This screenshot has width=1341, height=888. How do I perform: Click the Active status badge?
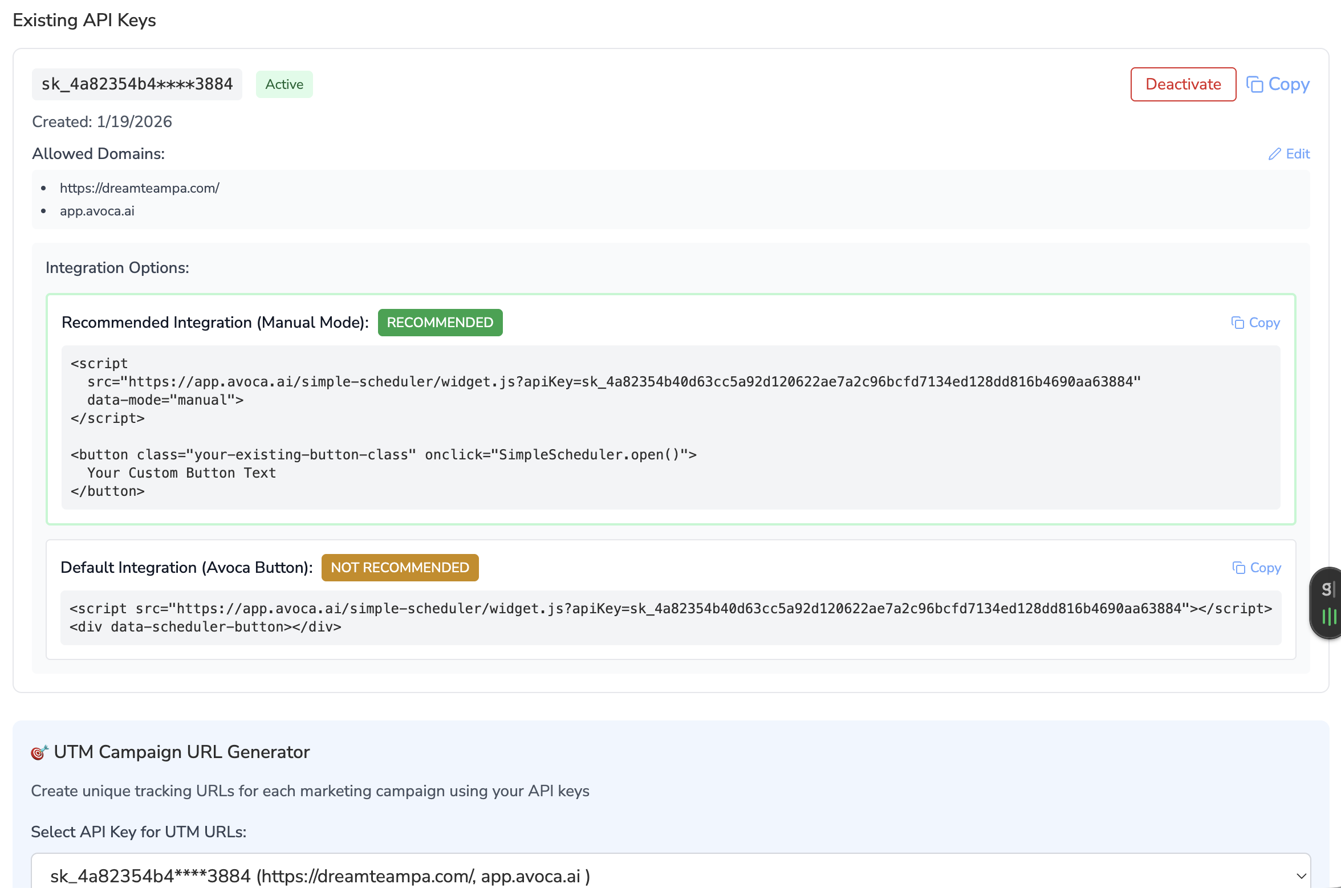[284, 84]
